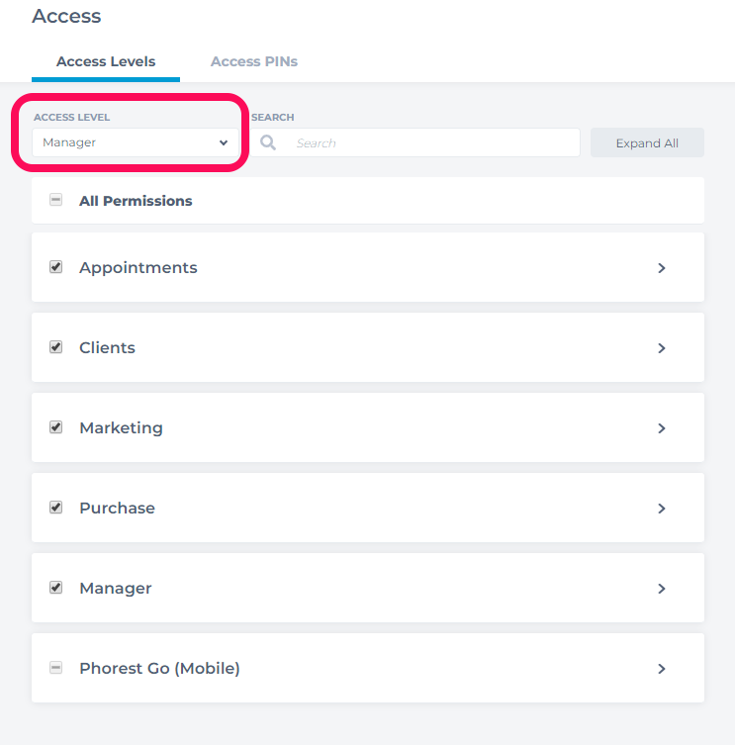Switch to the Access PINs tab
Viewport: 735px width, 745px height.
click(x=254, y=61)
